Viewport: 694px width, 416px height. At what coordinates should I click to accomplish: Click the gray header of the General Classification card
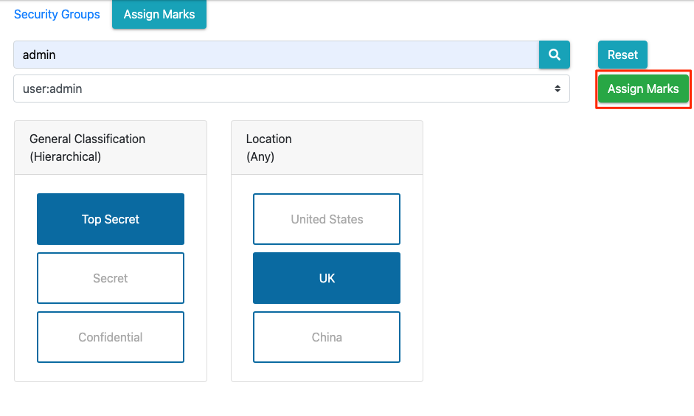[111, 148]
